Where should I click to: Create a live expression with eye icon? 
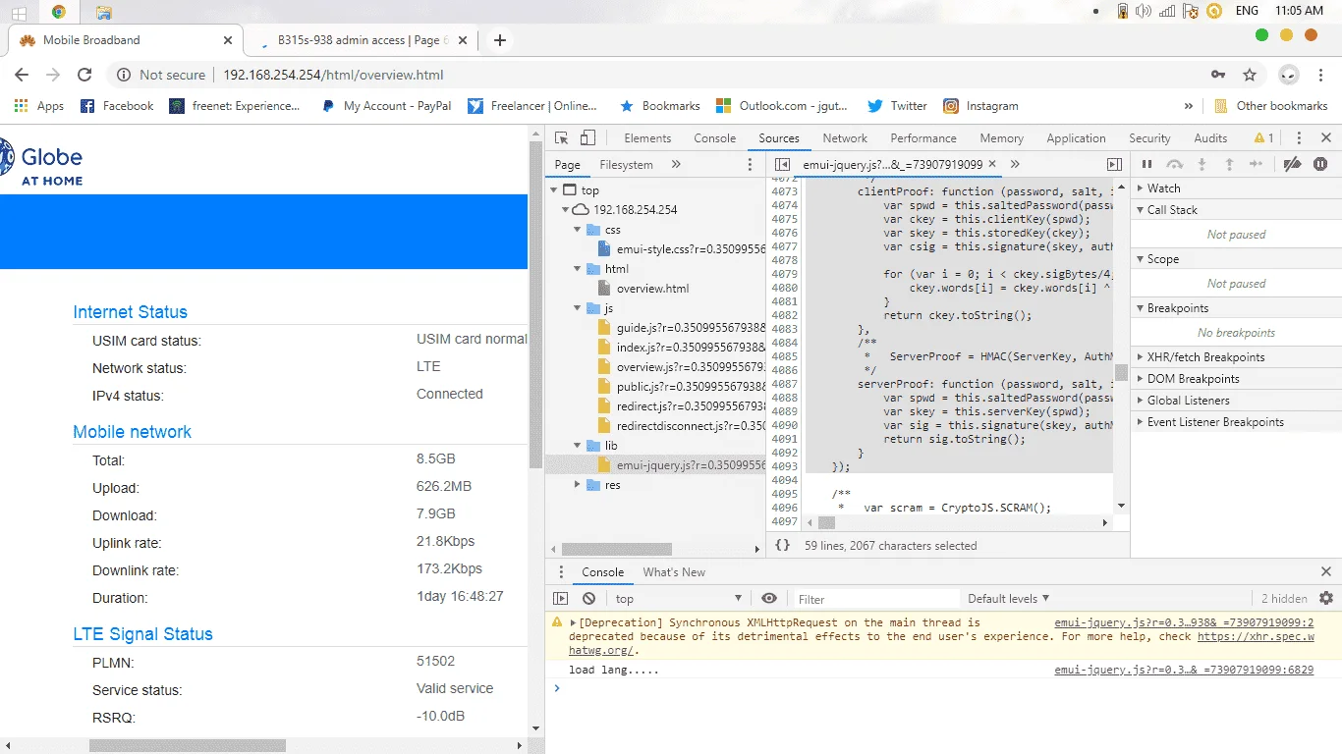769,599
